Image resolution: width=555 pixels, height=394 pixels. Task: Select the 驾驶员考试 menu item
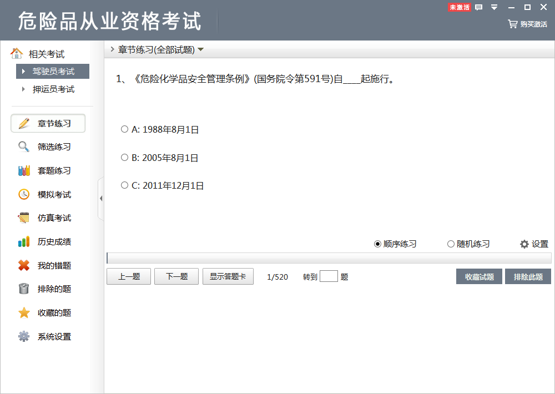tap(52, 71)
